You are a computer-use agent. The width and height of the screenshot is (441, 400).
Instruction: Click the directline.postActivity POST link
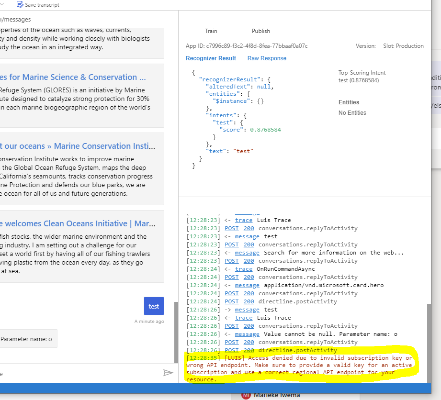231,301
